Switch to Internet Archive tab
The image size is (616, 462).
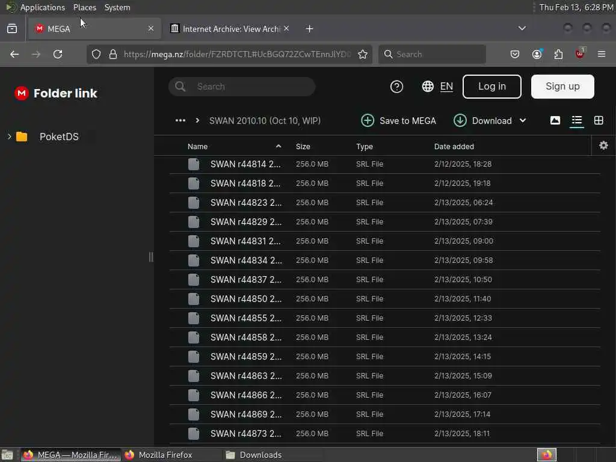coord(230,29)
